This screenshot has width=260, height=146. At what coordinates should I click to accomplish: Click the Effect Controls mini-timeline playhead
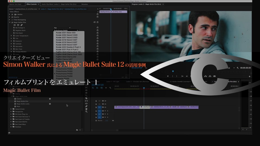click(111, 9)
